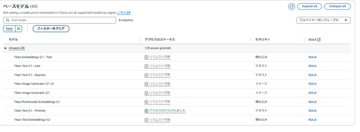The image size is (360, 132).
Task: Collapse the Amazon (8) provider group
Action: click(x=5, y=48)
